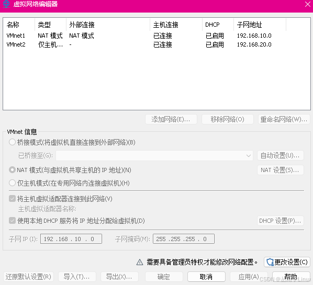Sort by the DHCP column header
Image resolution: width=313 pixels, height=285 pixels.
218,25
